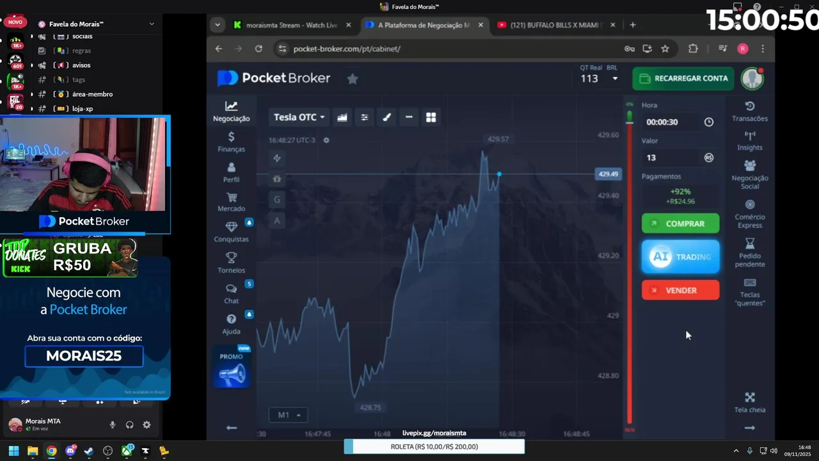Open OBS Studio from taskbar
The image size is (819, 461).
[108, 451]
